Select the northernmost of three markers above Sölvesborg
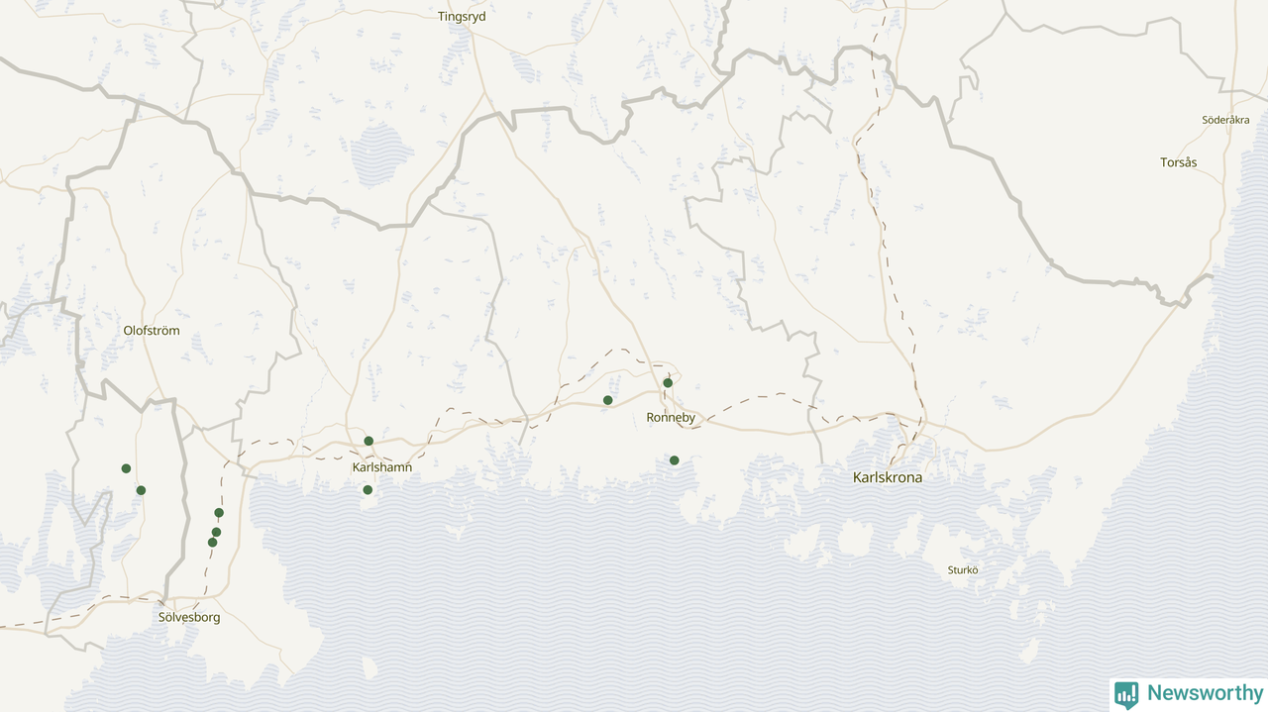Viewport: 1268px width, 713px height. point(219,513)
